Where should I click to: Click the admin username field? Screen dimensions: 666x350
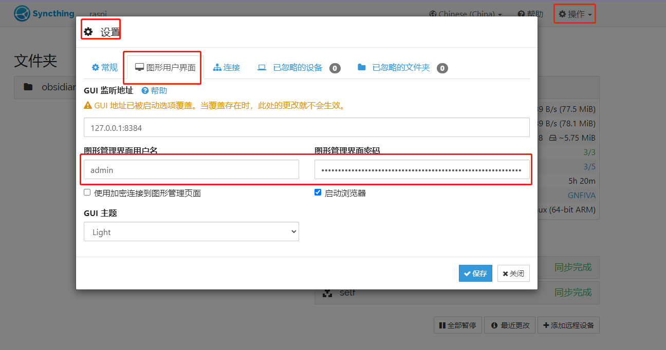(x=191, y=169)
